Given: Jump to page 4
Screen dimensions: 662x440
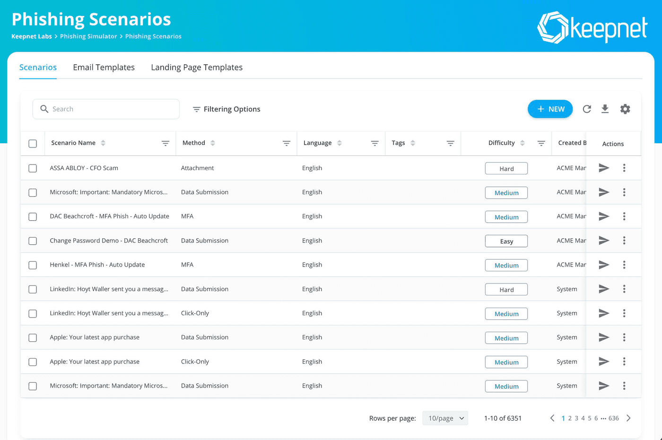Looking at the screenshot, I should [583, 418].
